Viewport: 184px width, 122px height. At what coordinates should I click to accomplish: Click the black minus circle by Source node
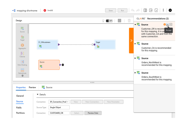[x=63, y=65]
